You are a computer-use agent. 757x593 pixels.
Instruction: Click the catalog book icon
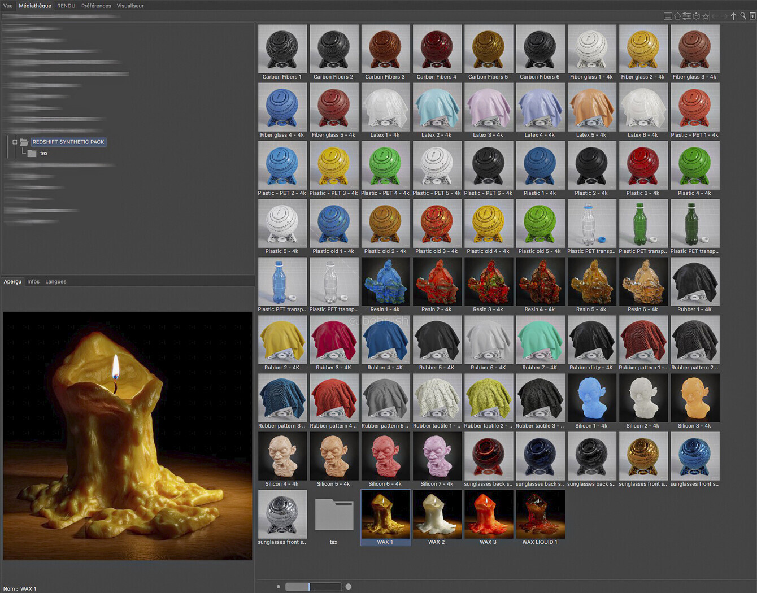point(696,16)
